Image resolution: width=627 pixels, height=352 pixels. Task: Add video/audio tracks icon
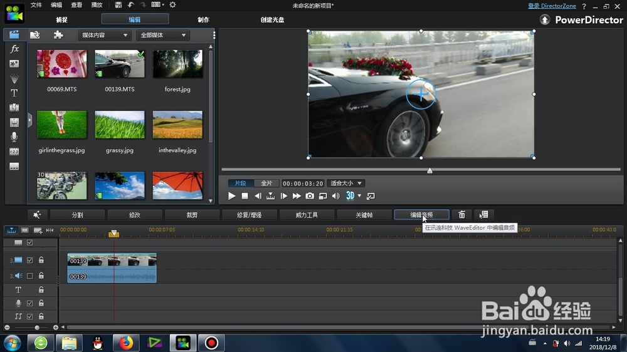[x=38, y=230]
